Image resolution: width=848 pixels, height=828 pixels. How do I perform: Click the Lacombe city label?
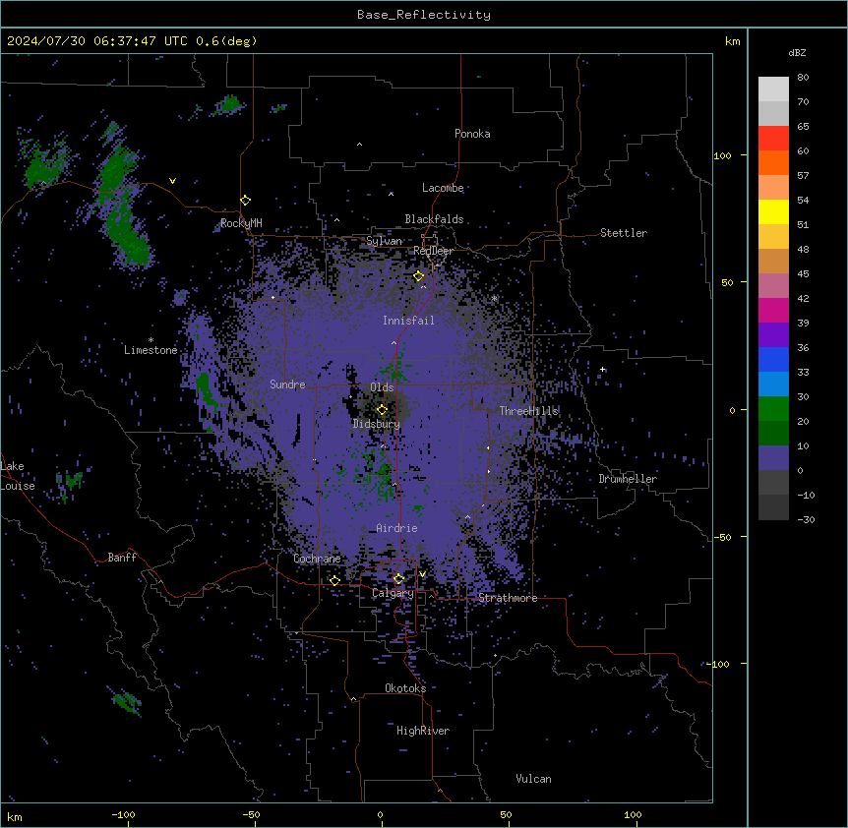pyautogui.click(x=443, y=188)
